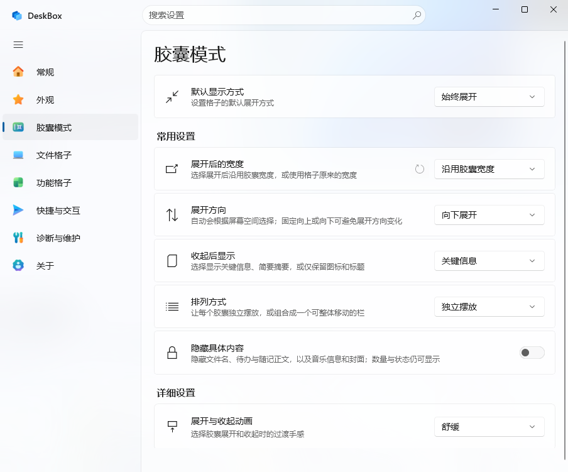Click the 搜索设置 search field
The width and height of the screenshot is (568, 472).
pos(283,15)
